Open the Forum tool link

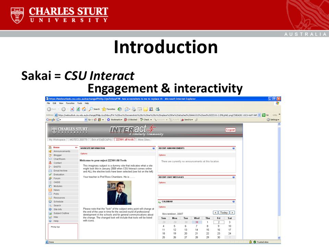click(57, 178)
